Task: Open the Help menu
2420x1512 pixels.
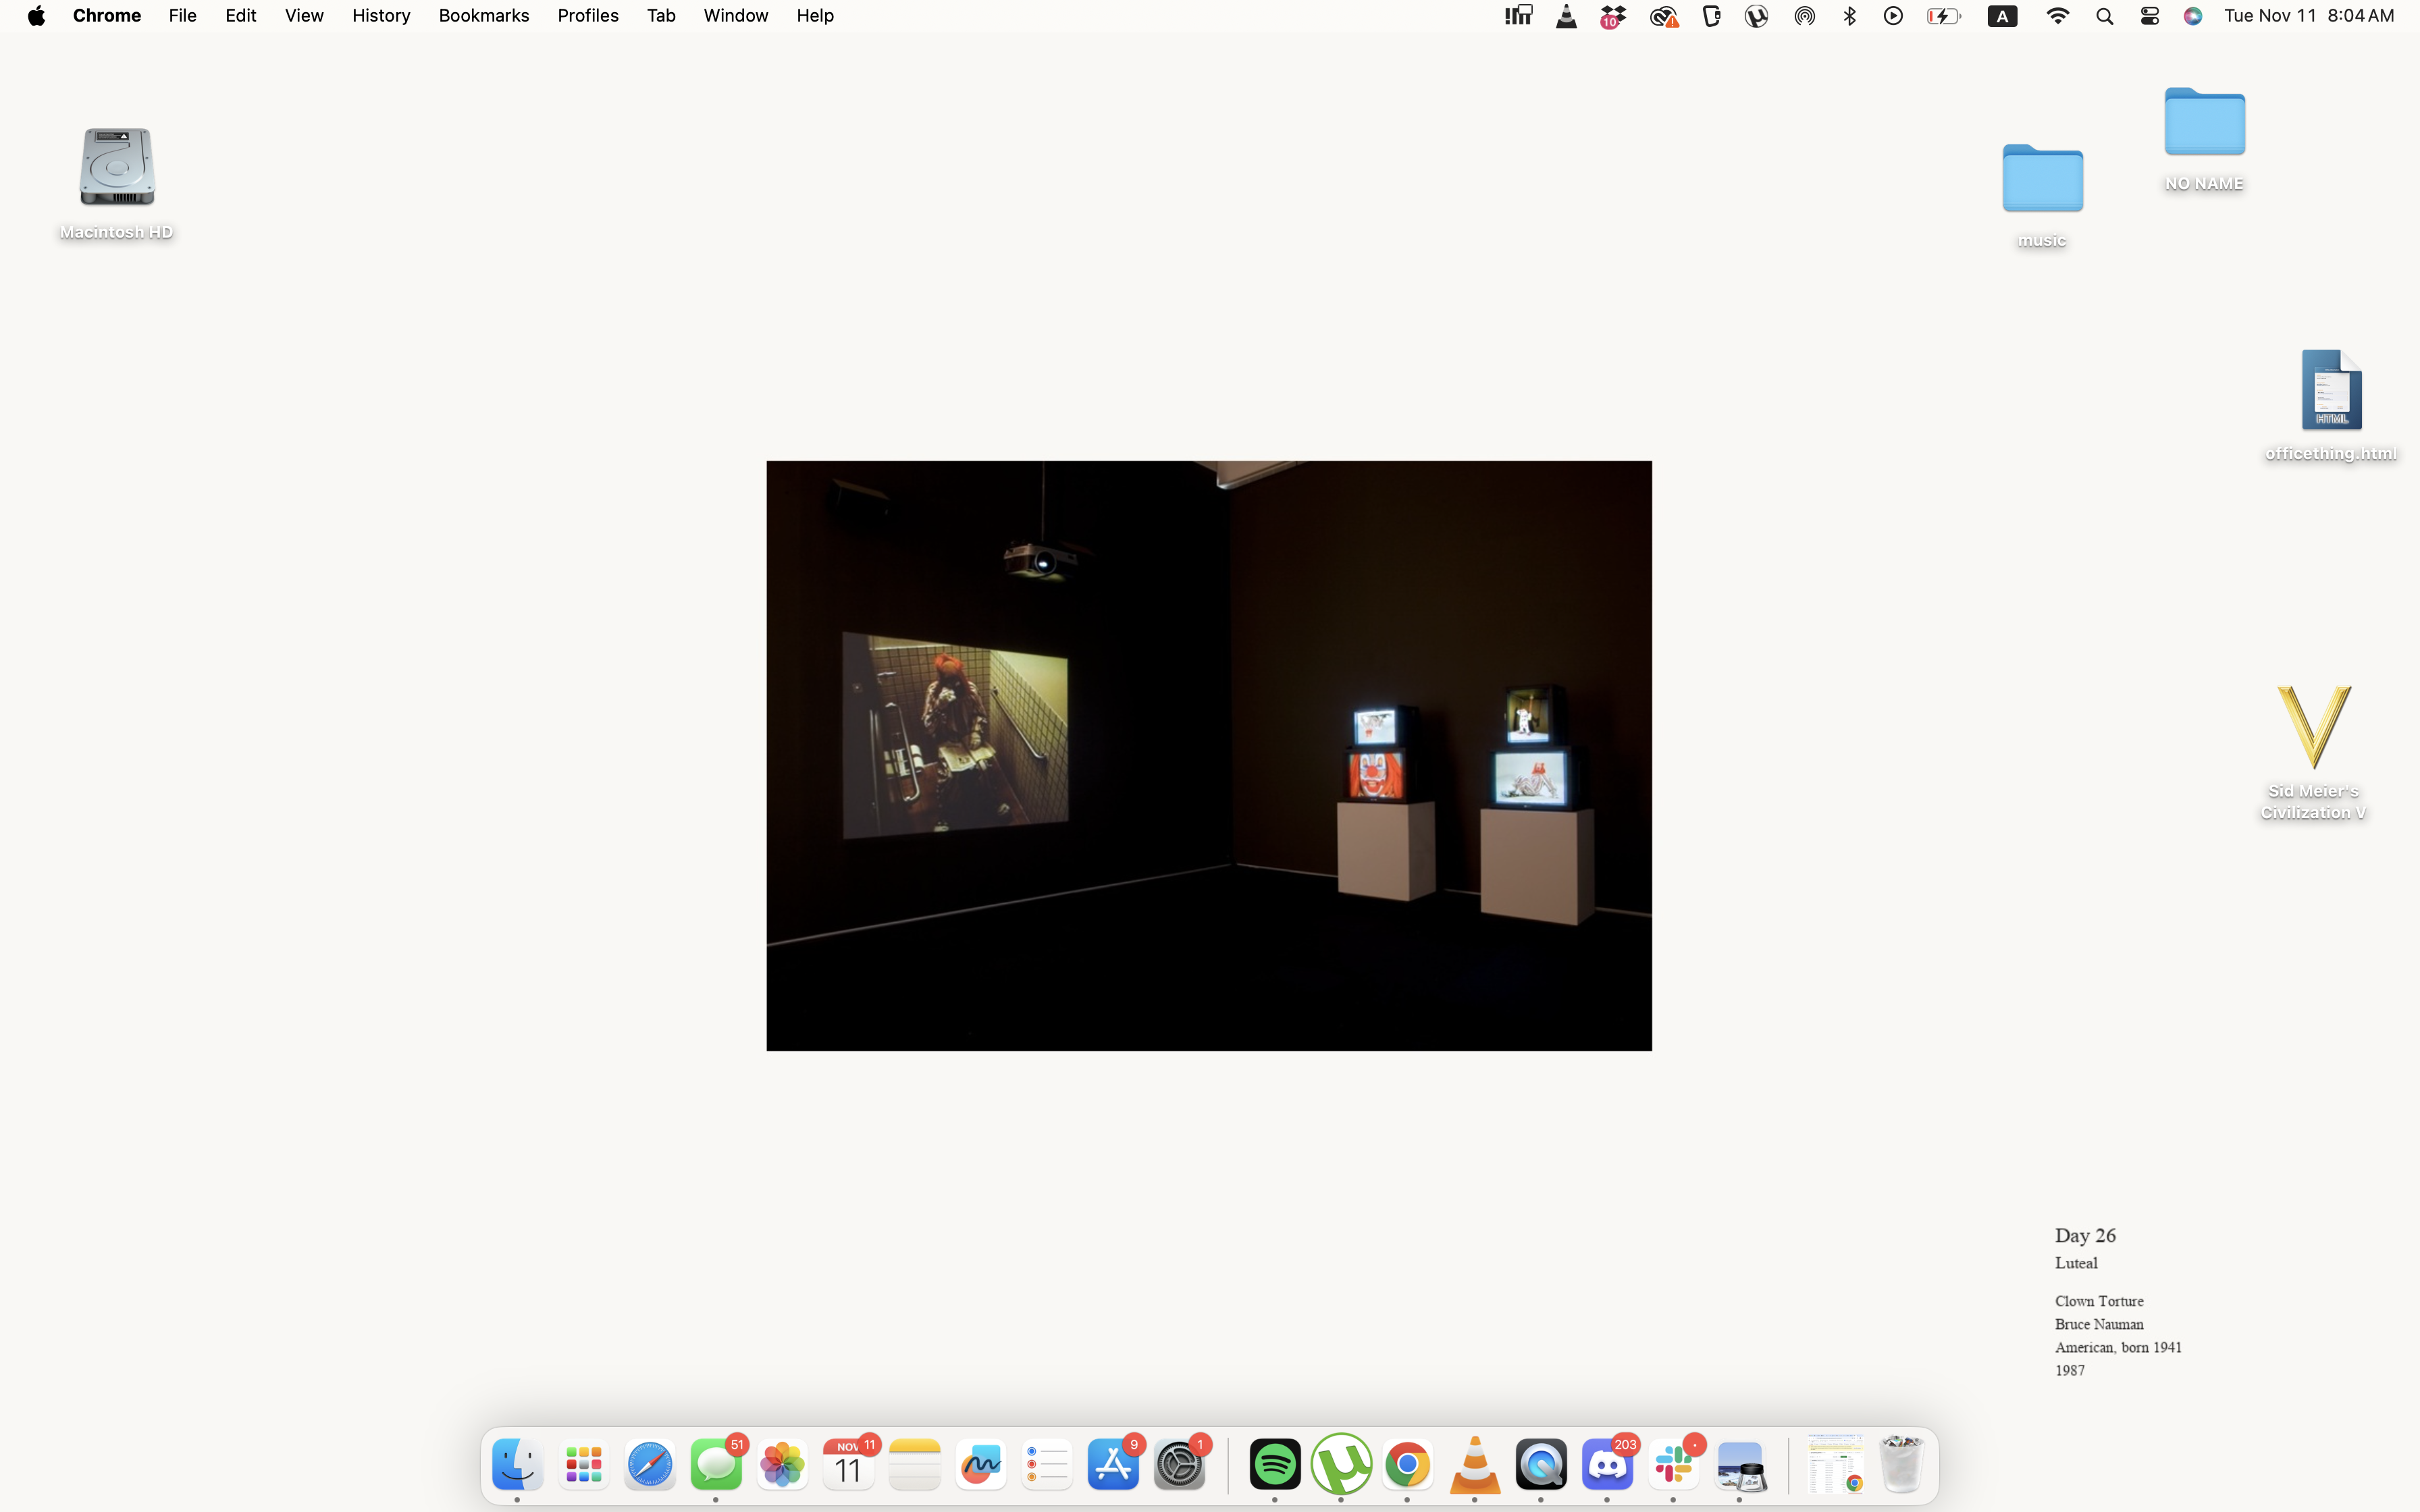Action: point(815,15)
